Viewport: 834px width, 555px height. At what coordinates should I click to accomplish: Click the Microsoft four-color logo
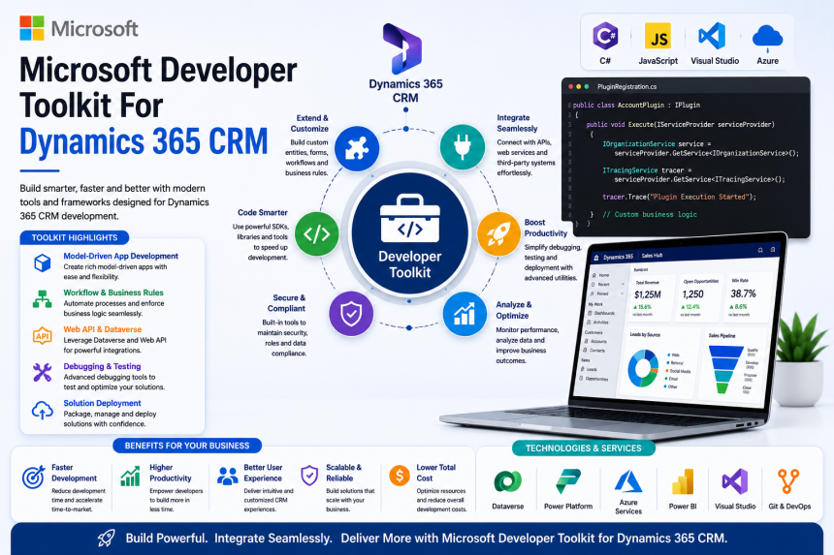[x=32, y=28]
